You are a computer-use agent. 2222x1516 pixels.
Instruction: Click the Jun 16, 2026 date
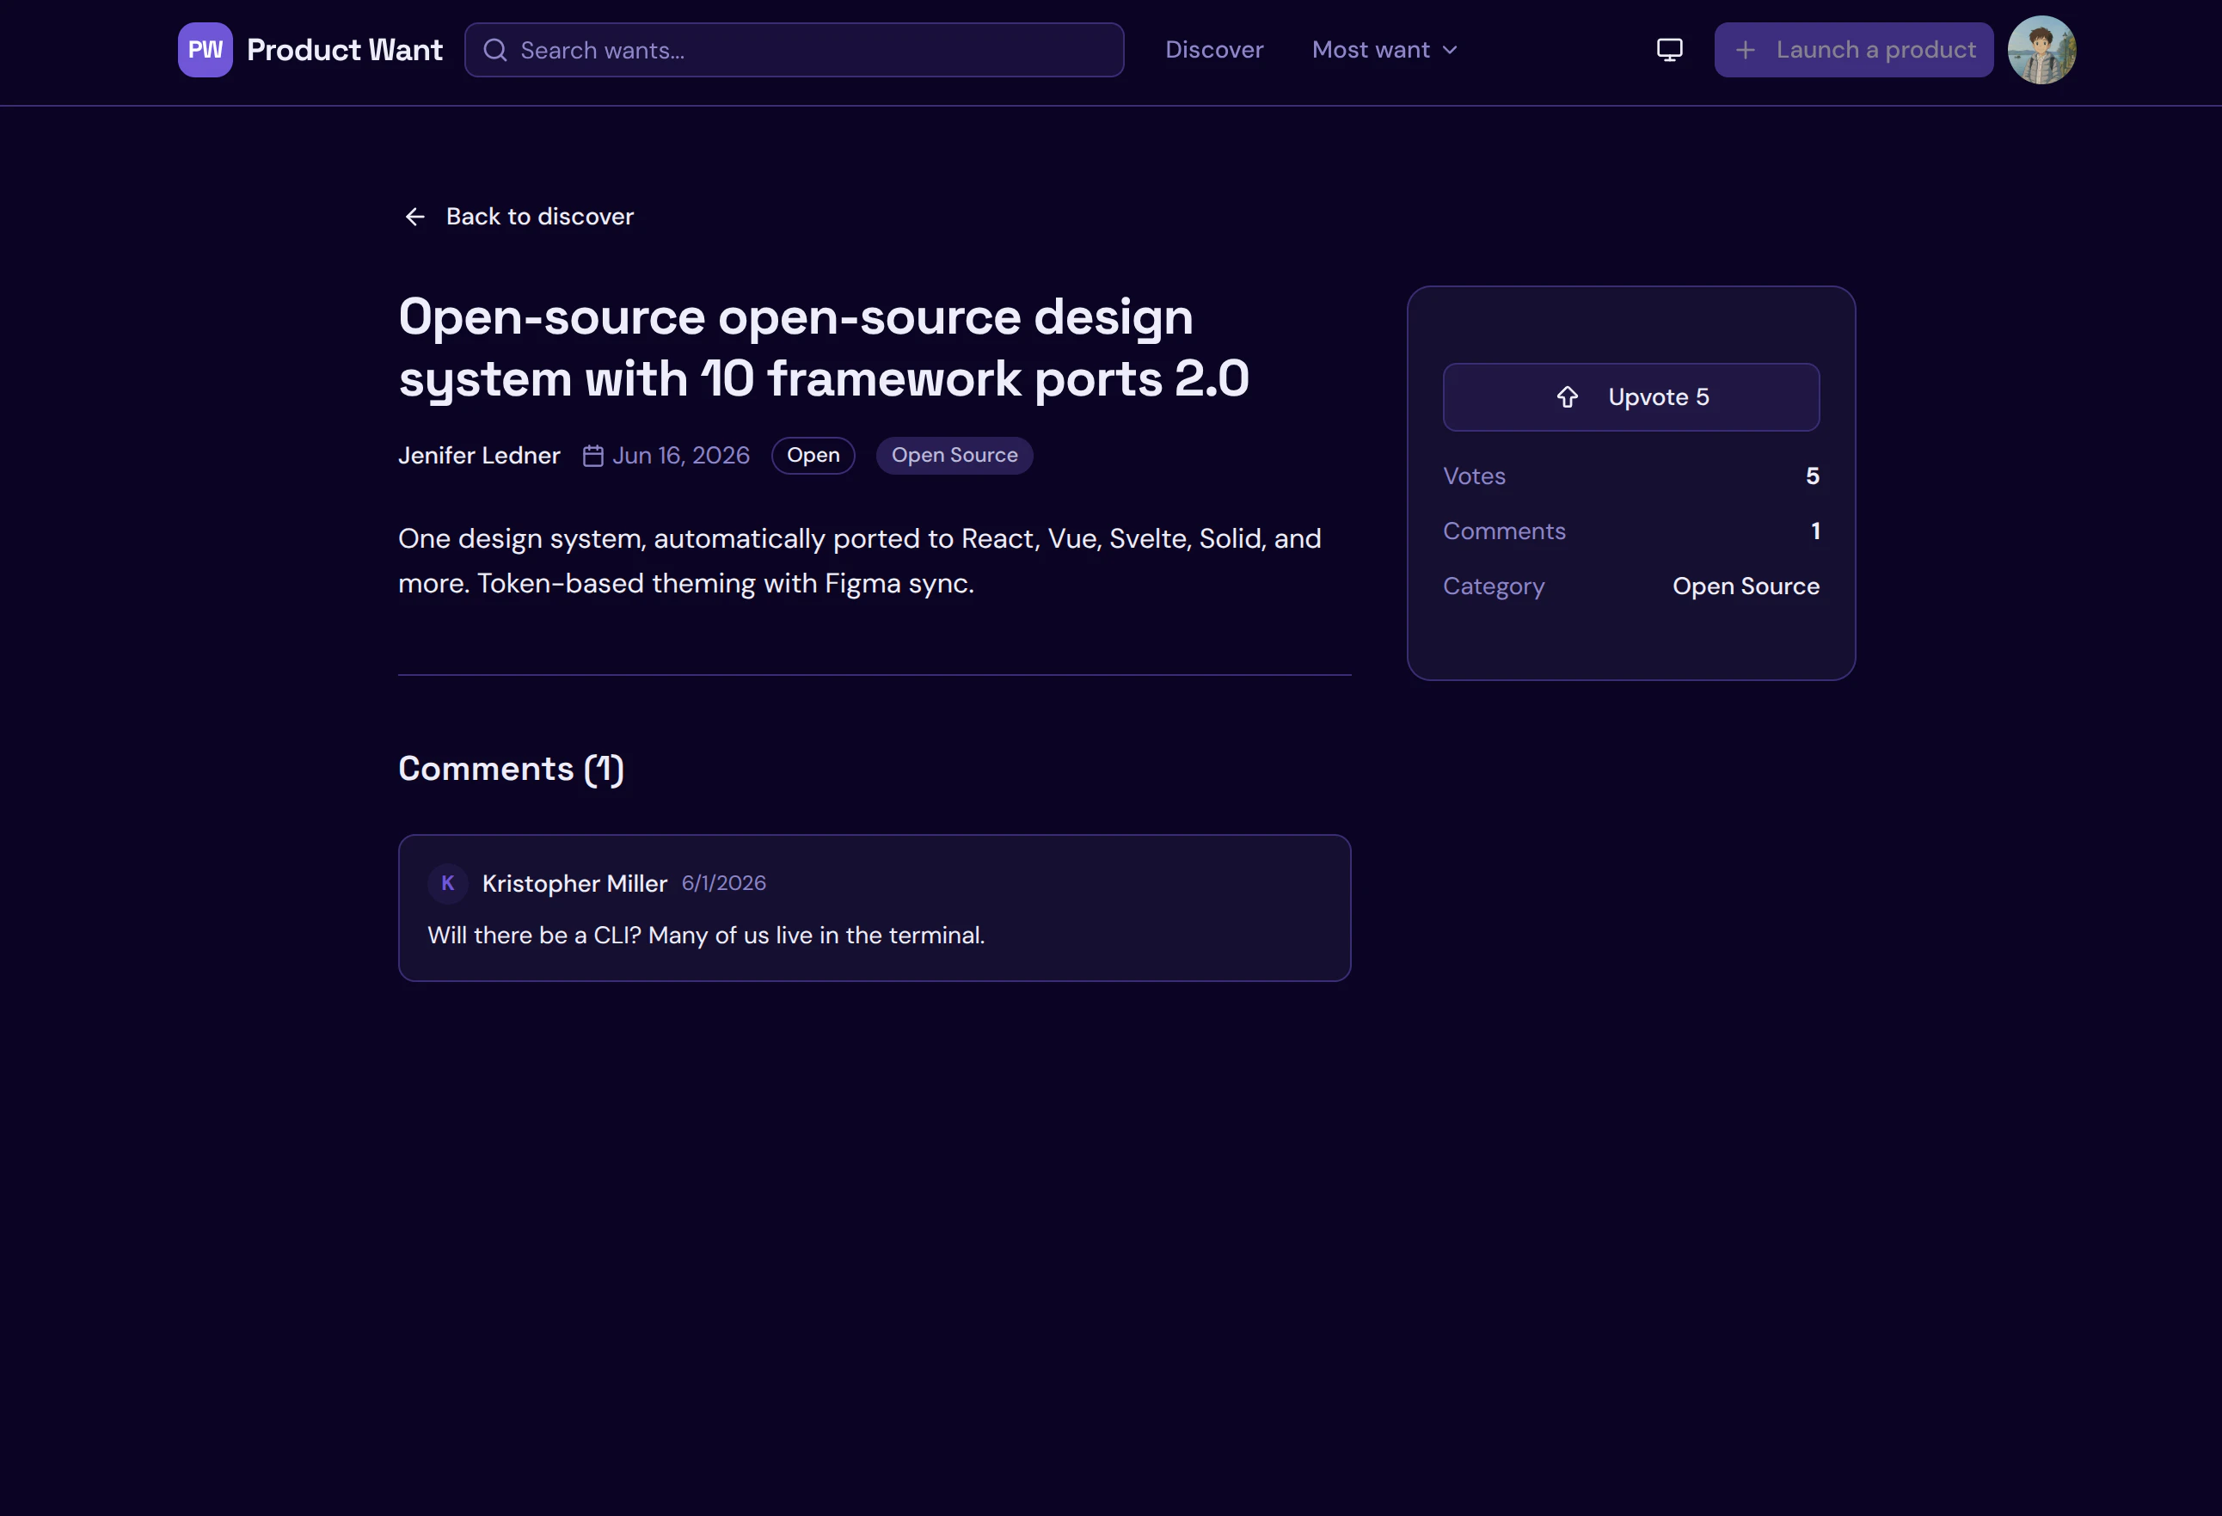coord(681,456)
